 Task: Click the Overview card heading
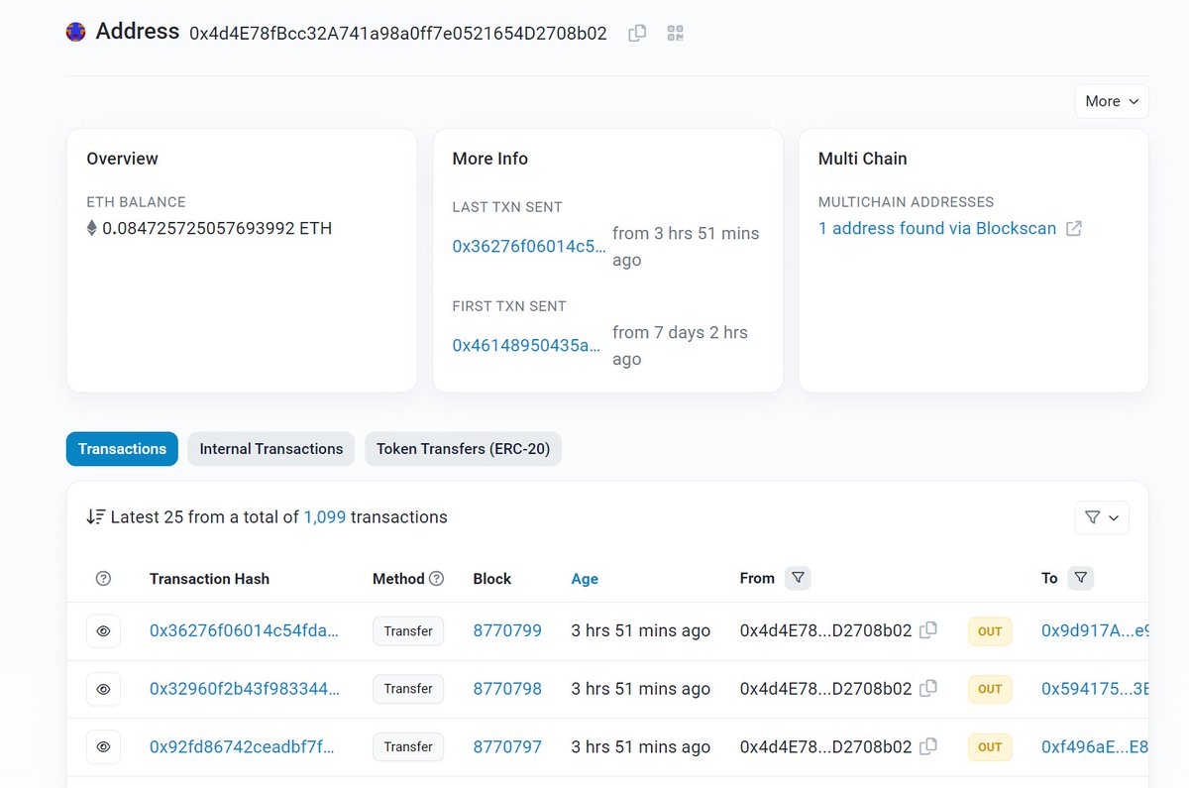(x=122, y=159)
